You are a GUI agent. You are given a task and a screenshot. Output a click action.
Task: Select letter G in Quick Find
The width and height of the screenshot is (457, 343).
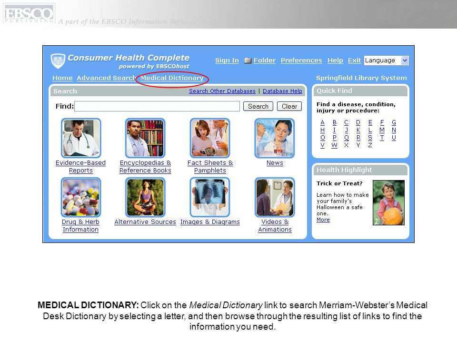click(x=394, y=122)
